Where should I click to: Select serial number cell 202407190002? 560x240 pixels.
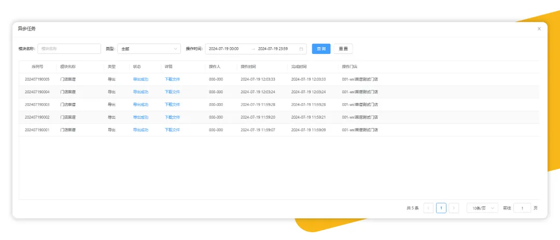pos(37,117)
